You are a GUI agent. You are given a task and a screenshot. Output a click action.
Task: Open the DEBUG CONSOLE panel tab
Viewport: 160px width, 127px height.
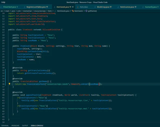(37, 126)
